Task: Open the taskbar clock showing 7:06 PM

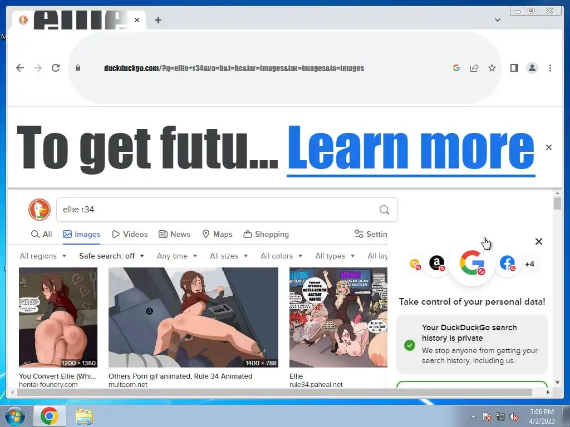Action: [x=542, y=416]
